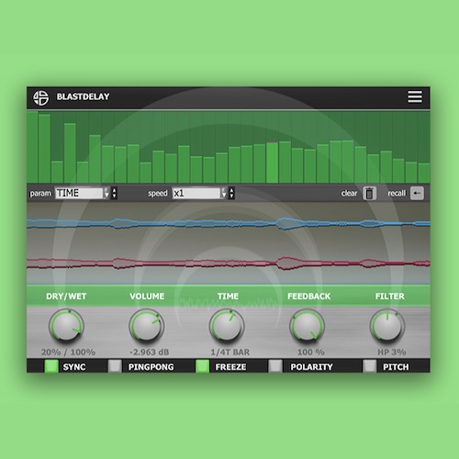Click the FILTER knob

(x=387, y=326)
